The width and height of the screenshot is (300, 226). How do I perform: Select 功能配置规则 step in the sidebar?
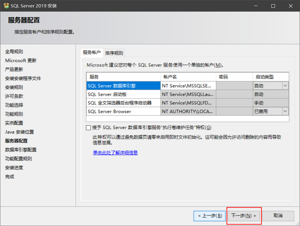pos(18,158)
